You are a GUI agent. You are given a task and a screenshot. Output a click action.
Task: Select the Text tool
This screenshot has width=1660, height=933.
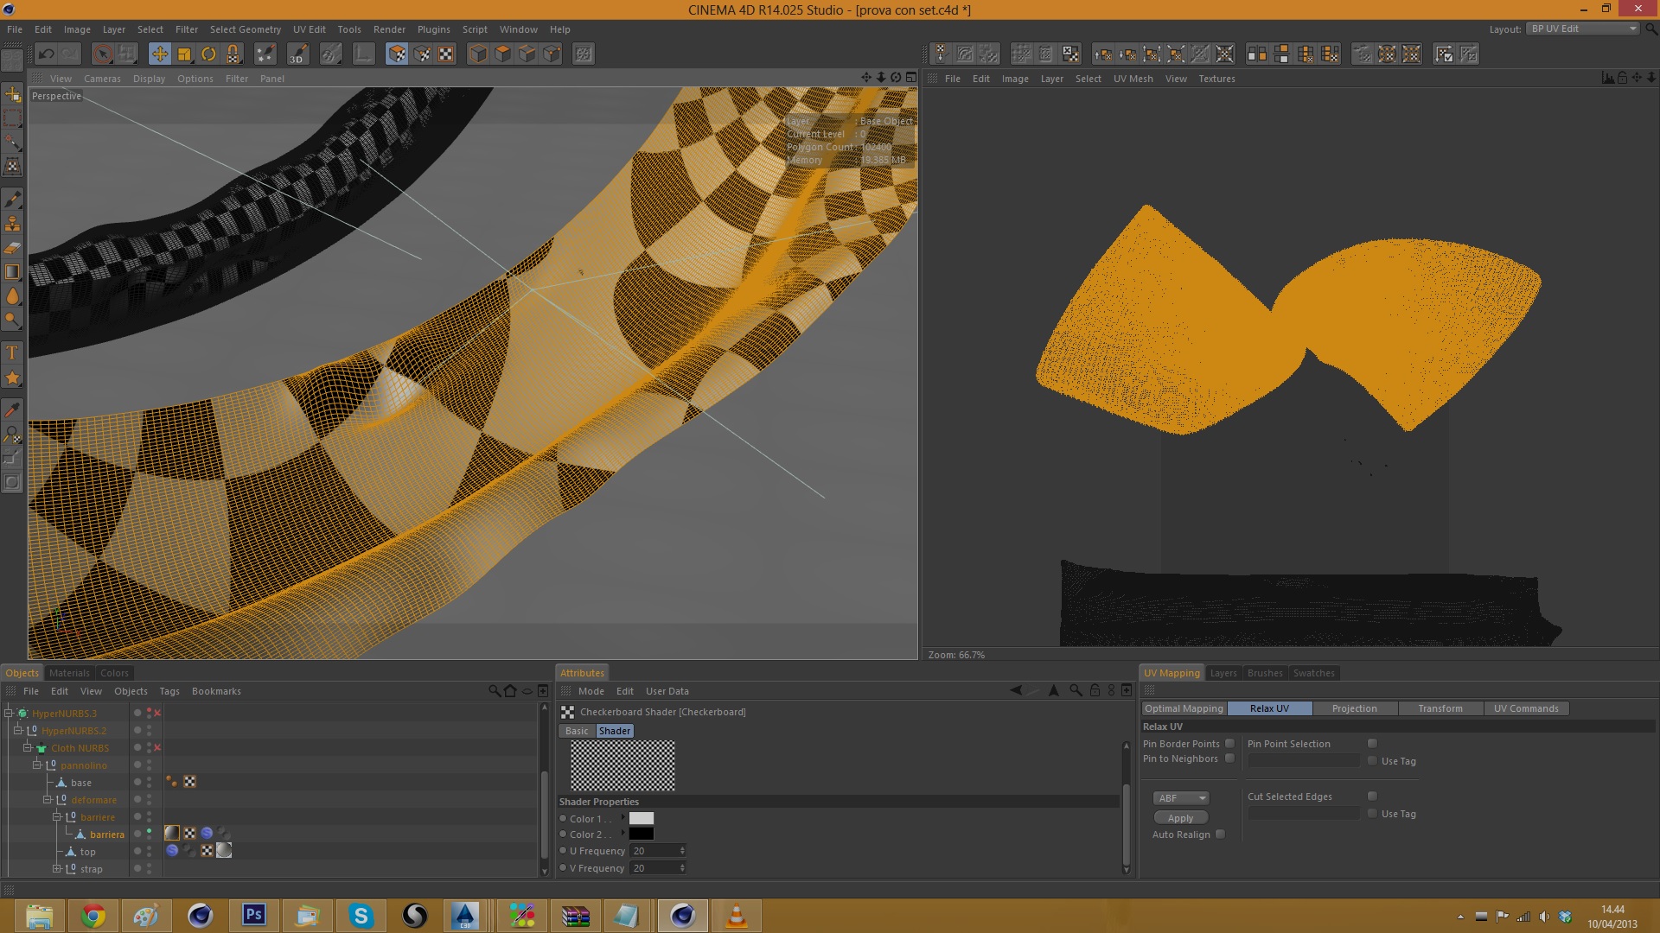point(12,352)
